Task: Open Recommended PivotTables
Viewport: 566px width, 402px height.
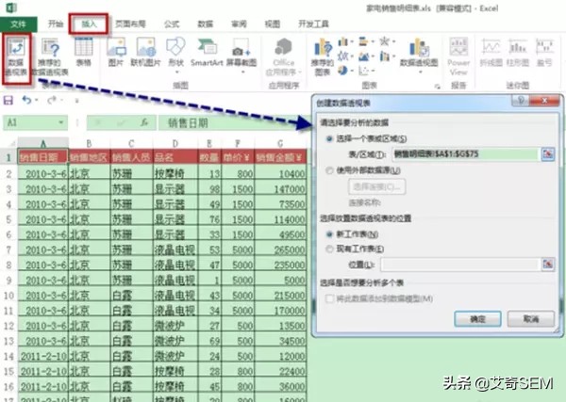Action: click(x=50, y=57)
